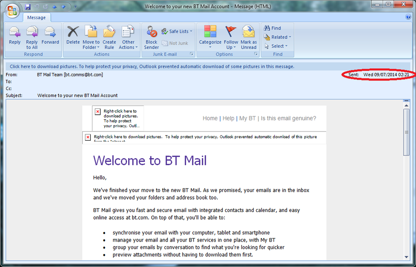Click the greyed Not Junk button
This screenshot has width=416, height=267.
[x=175, y=43]
